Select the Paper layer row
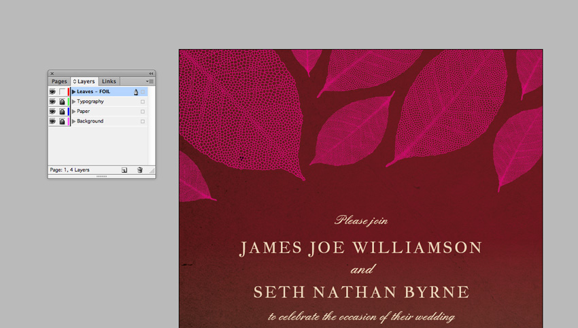The height and width of the screenshot is (328, 578). tap(109, 112)
